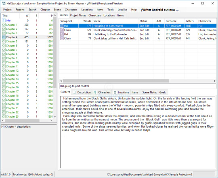Switch to the Project Notes tab
The height and width of the screenshot is (178, 218).
78,15
